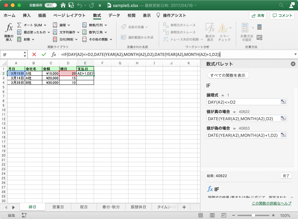The height and width of the screenshot is (219, 298).
Task: Cancel the formula entry with red X
Action: click(34, 55)
